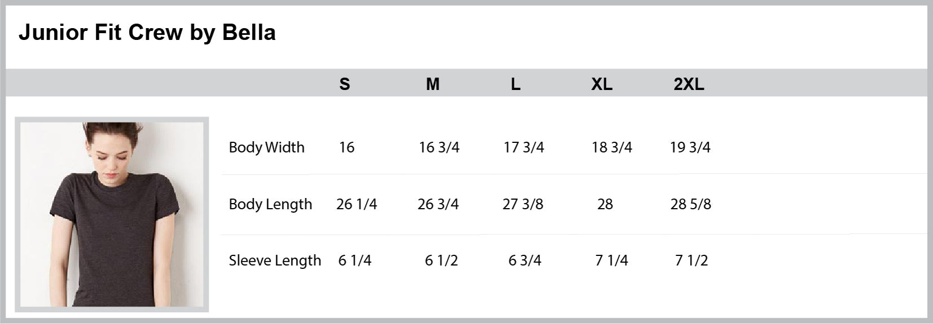Click Sleeve Length value 7 1/4
This screenshot has width=933, height=324.
[611, 260]
